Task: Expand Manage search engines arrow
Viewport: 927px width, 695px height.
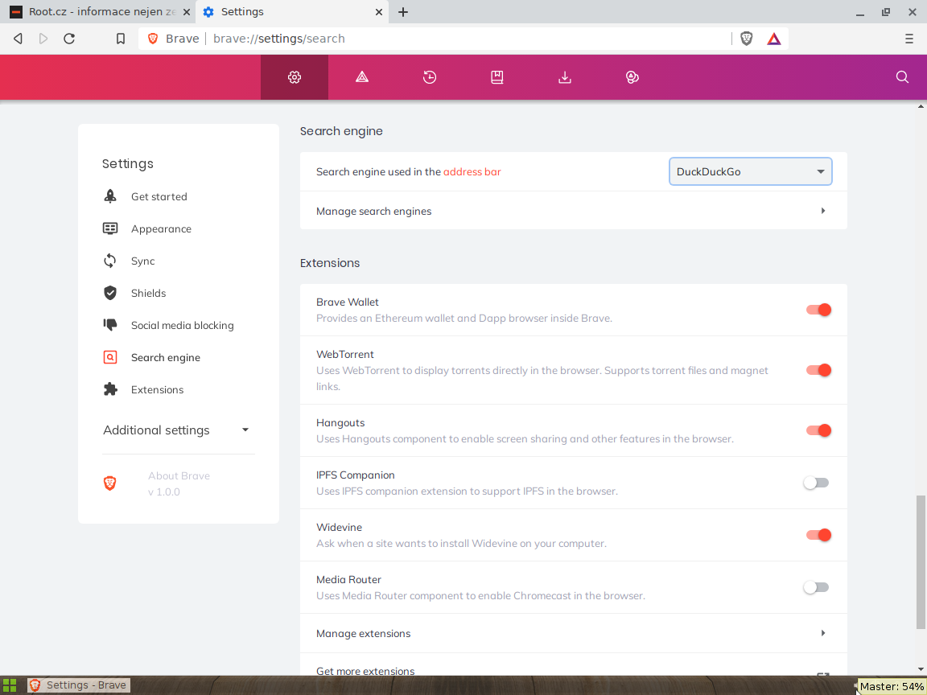Action: point(823,211)
